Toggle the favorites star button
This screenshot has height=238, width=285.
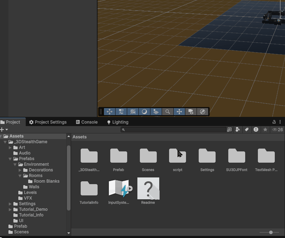(x=265, y=130)
